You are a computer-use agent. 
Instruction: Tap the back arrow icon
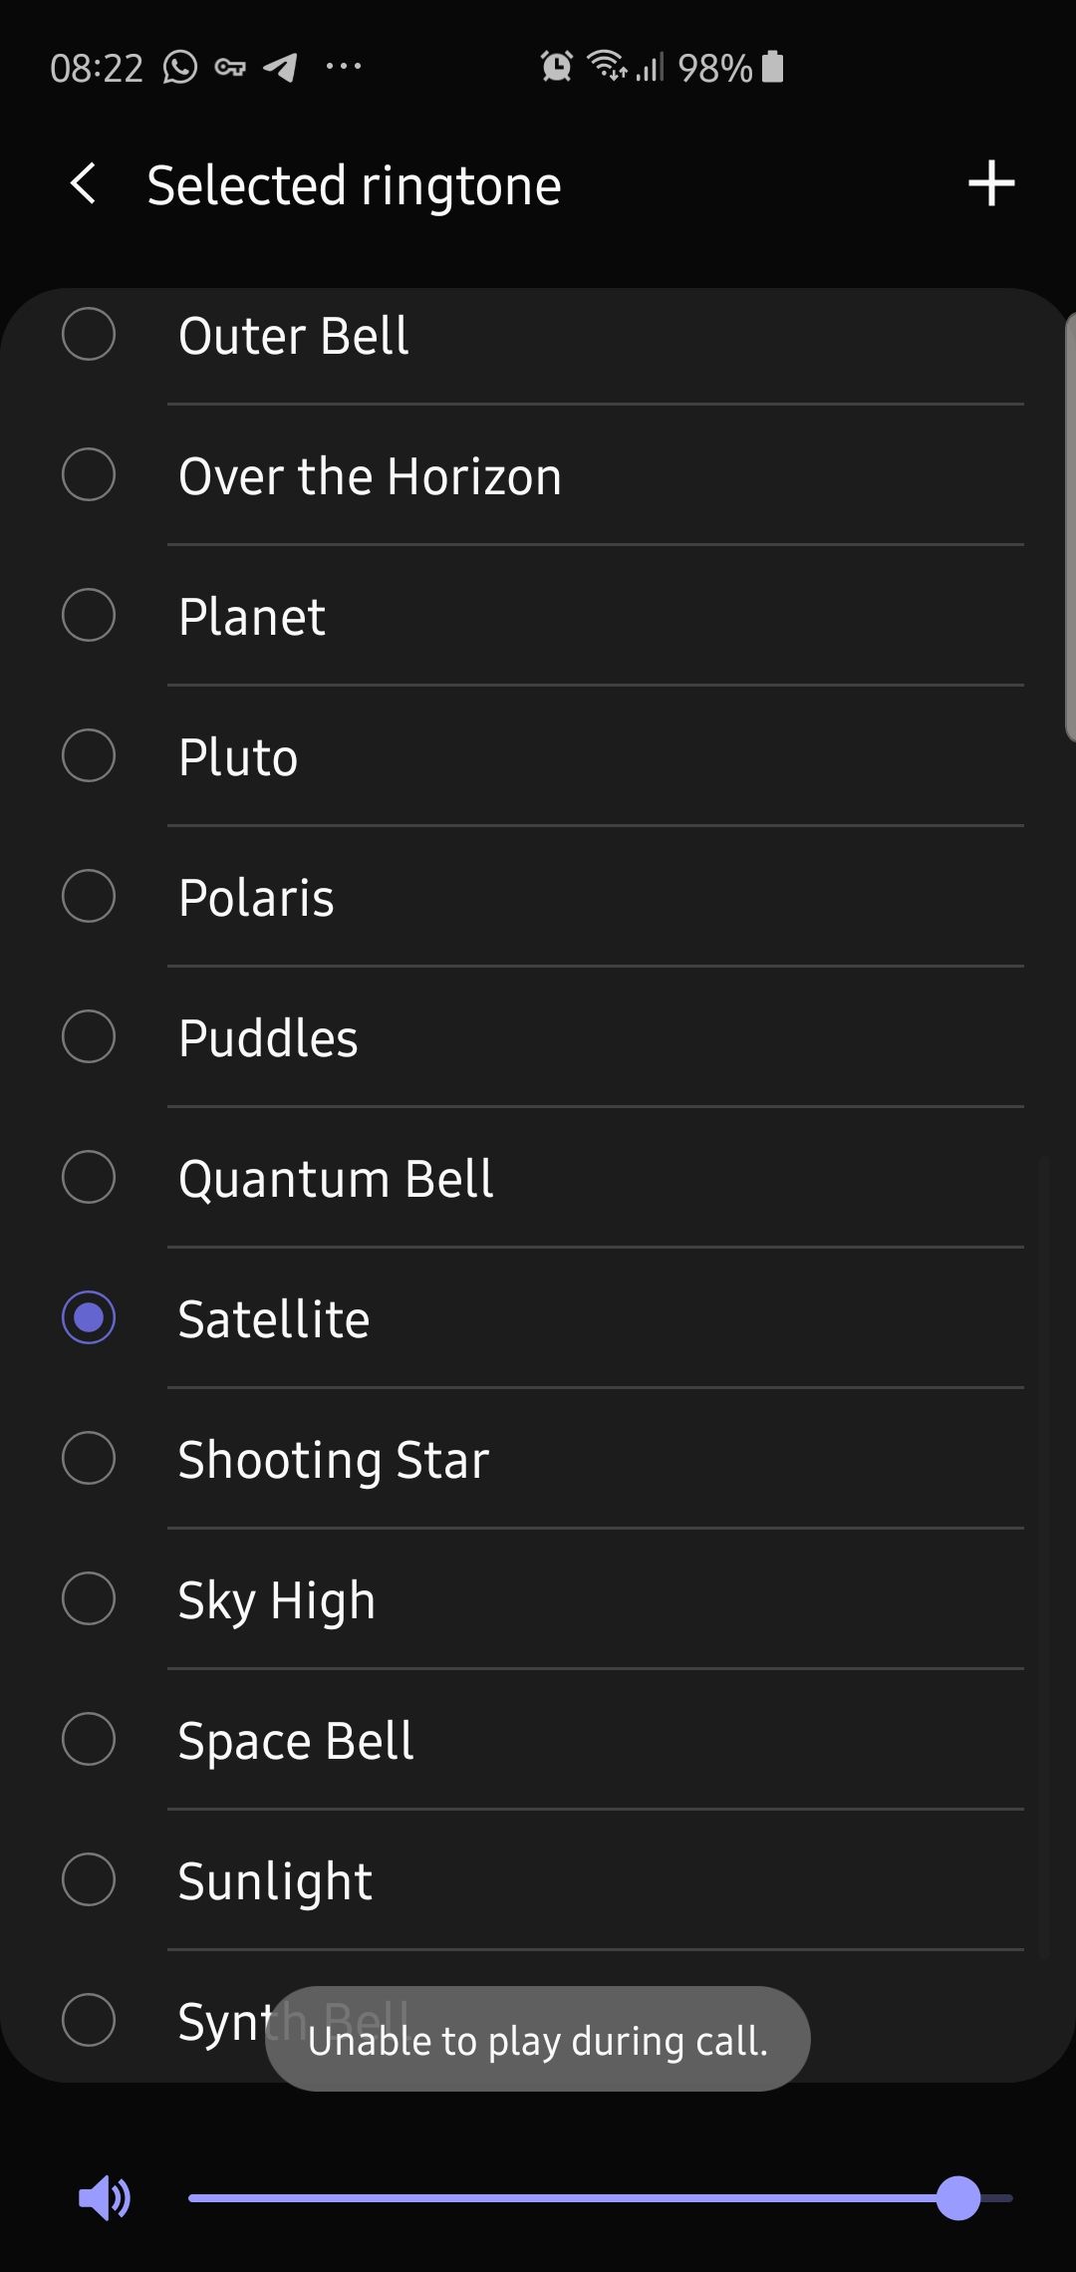(x=84, y=184)
